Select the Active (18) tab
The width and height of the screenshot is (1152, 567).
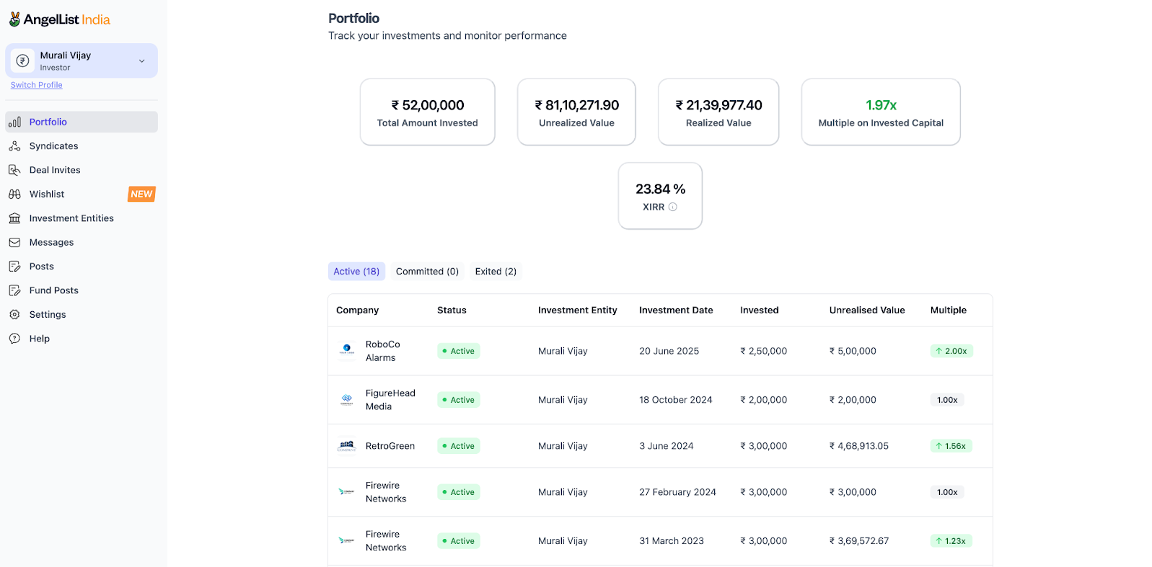tap(356, 272)
